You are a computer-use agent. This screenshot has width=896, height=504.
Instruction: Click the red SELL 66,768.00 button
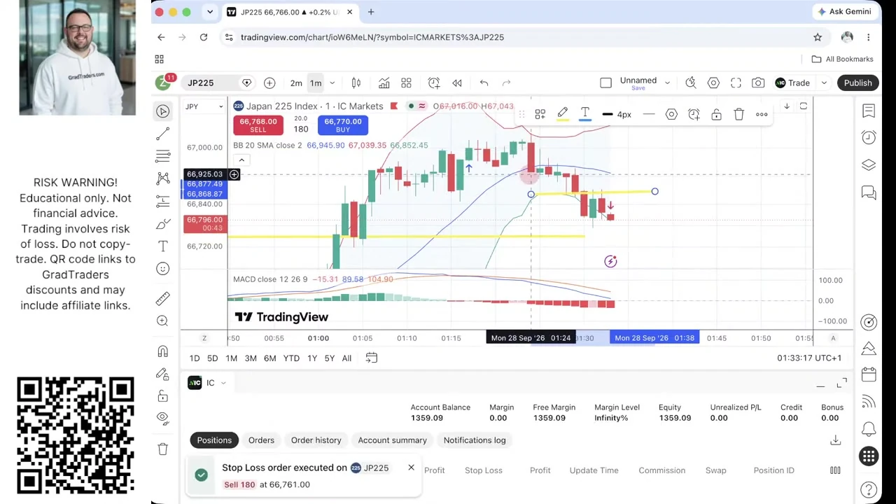click(x=258, y=125)
